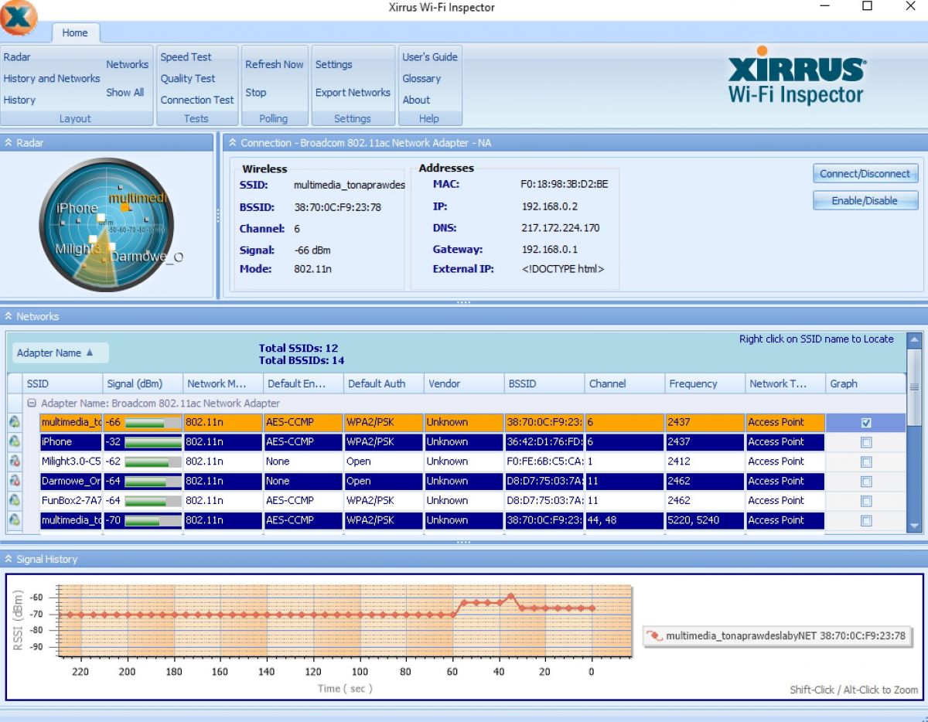Launch the Connection Test
The image size is (928, 722).
[x=197, y=100]
